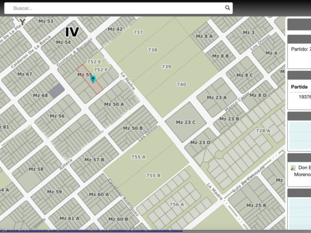Select parcel 755 B

coord(153,176)
